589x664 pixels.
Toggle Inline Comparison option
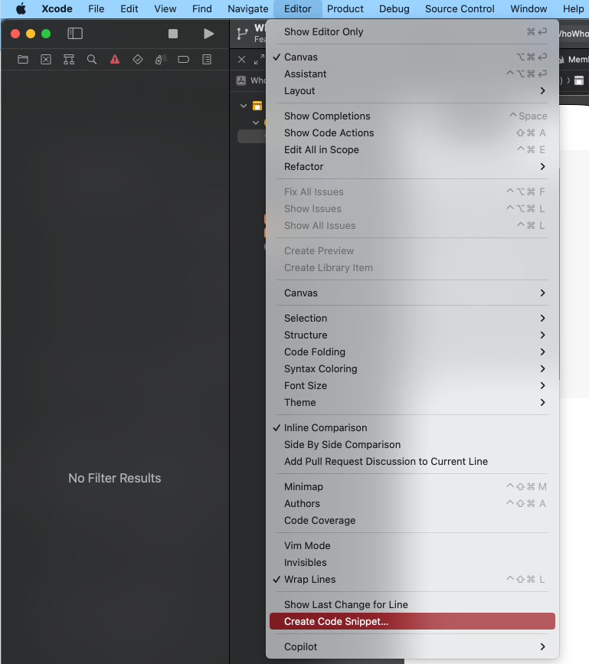coord(412,427)
